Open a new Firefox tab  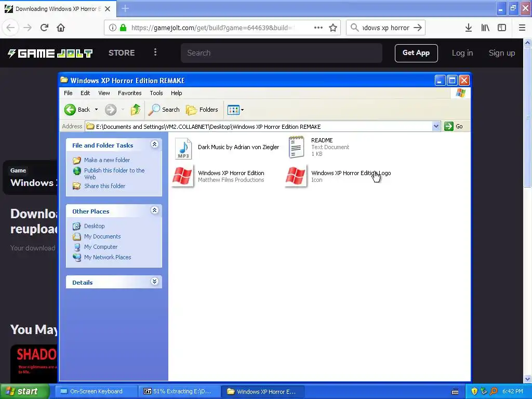[125, 8]
